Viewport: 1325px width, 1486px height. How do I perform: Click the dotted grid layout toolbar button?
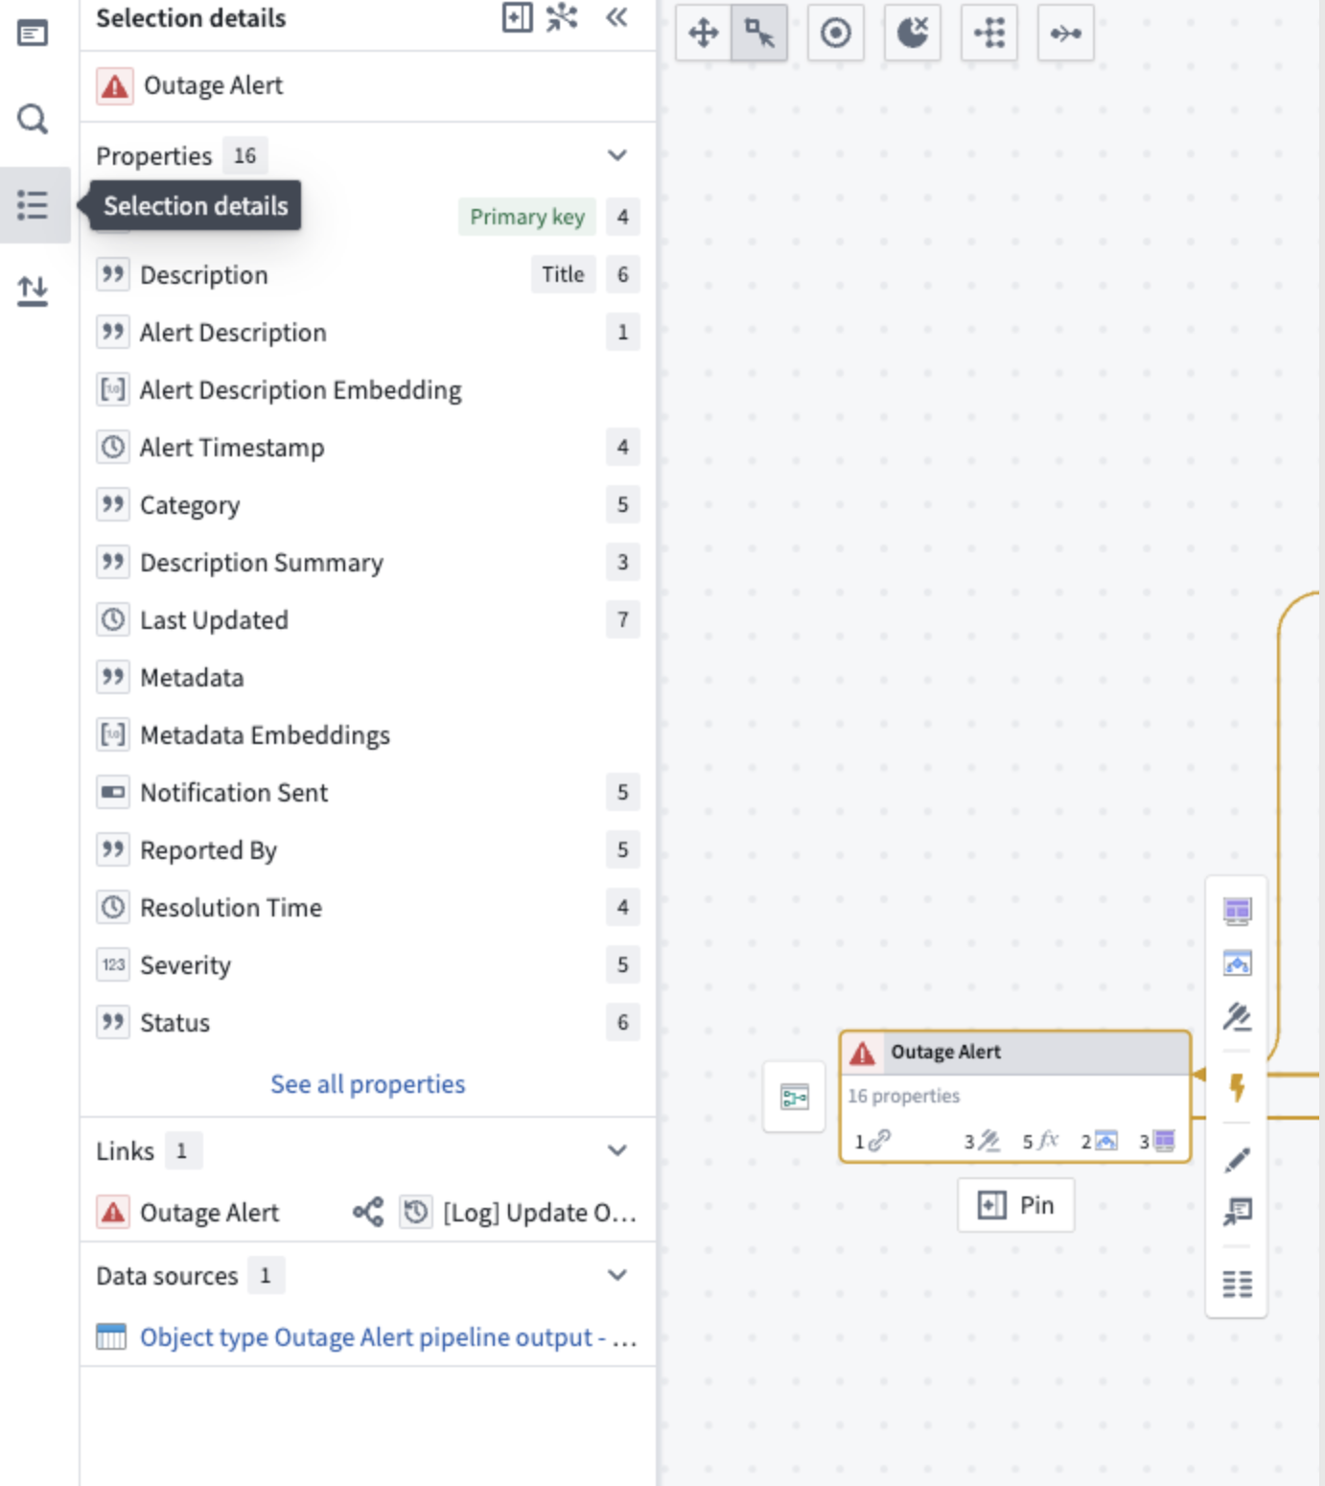(989, 34)
